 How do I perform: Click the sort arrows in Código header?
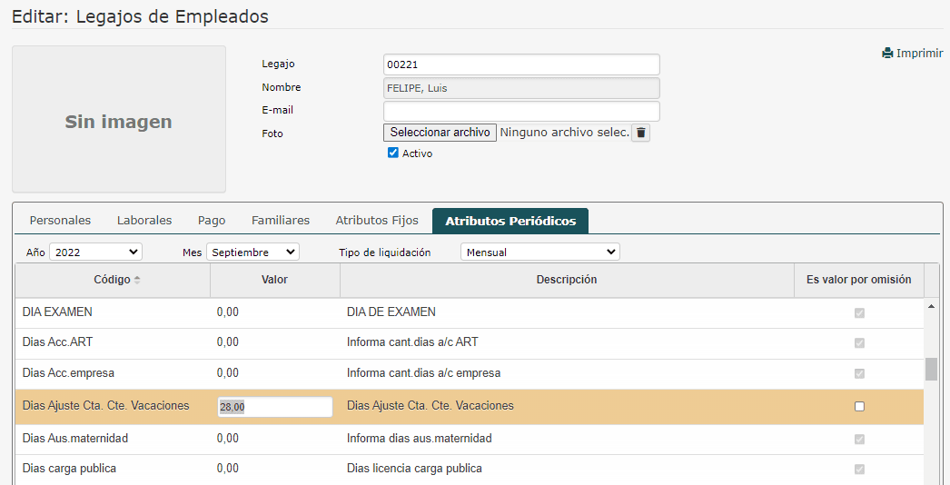coord(137,280)
